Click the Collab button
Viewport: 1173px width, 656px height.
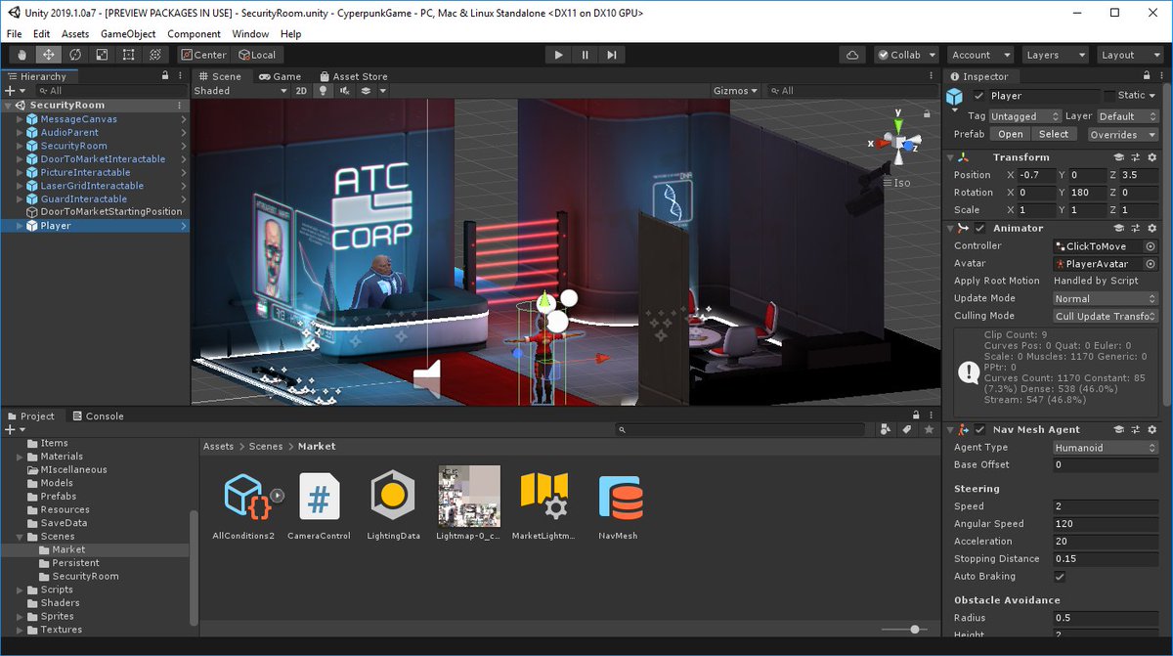point(906,55)
